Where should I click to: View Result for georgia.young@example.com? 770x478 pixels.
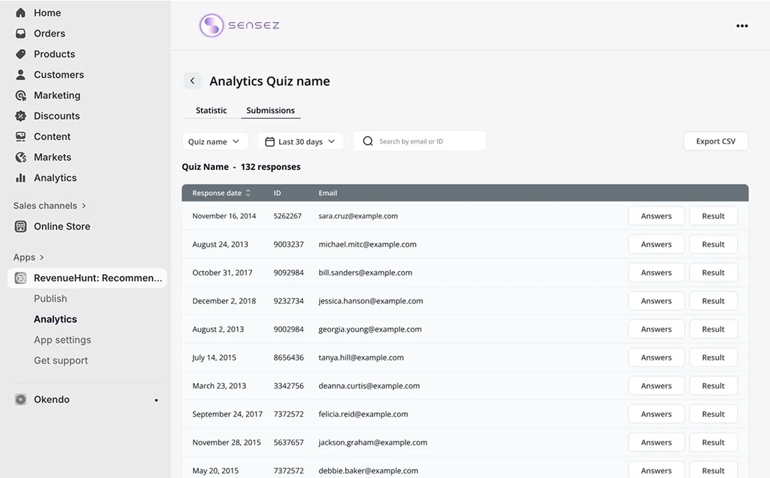coord(713,329)
